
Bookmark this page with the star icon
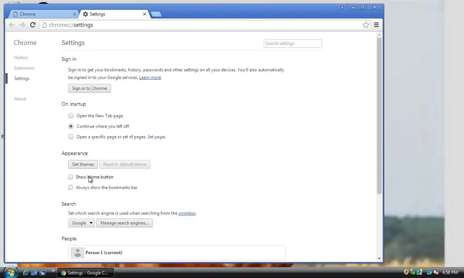(x=366, y=25)
